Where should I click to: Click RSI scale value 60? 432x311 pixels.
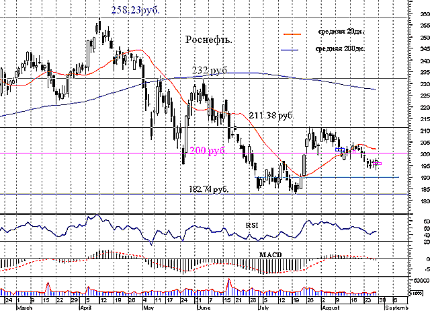(427, 221)
